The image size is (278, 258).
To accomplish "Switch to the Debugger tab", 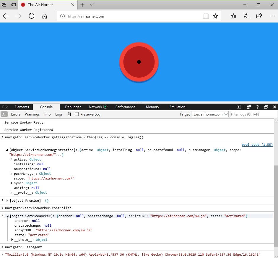I will click(73, 107).
